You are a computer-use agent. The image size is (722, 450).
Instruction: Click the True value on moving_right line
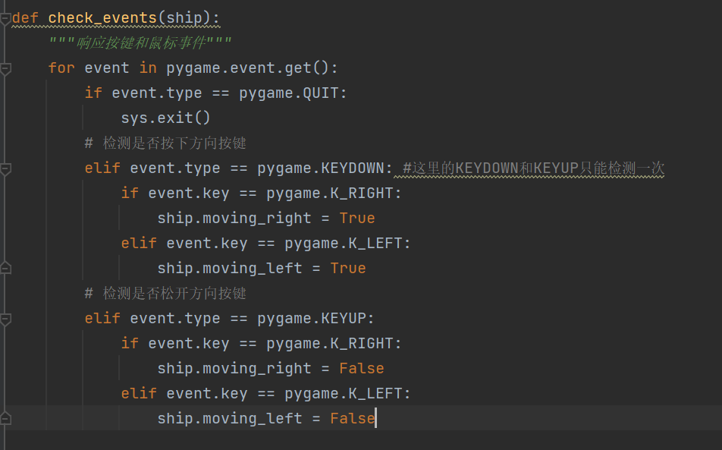point(356,218)
